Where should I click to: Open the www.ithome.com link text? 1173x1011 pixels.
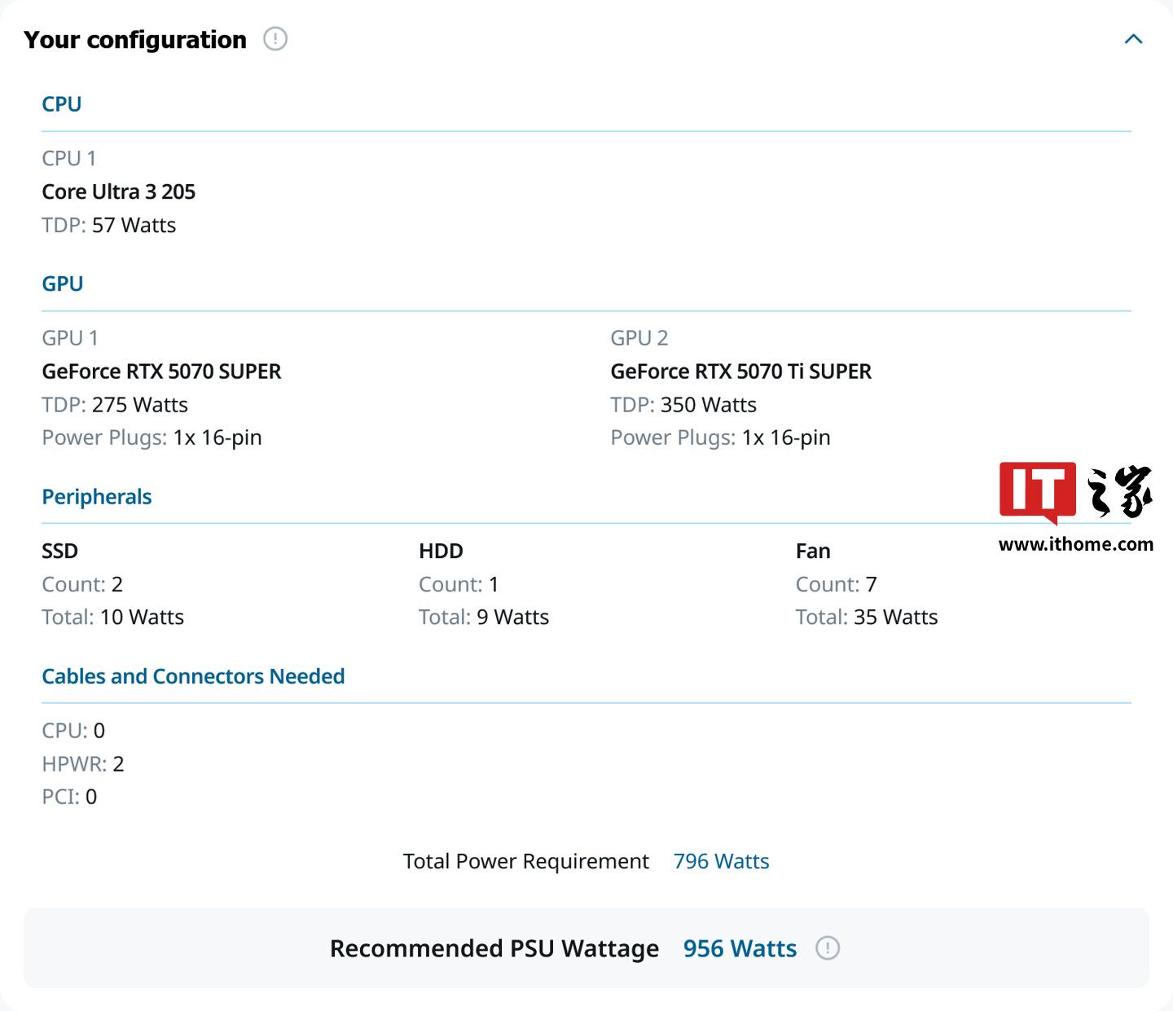[x=1075, y=544]
